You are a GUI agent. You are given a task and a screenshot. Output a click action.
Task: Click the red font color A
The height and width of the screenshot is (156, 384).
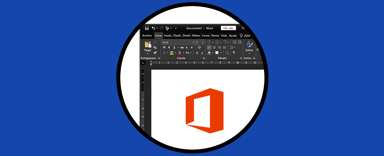click(180, 53)
